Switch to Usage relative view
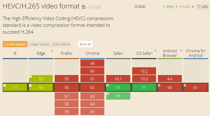The height and width of the screenshot is (116, 210). [39, 44]
